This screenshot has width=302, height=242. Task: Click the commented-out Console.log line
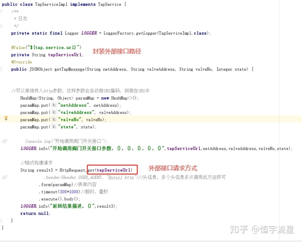pos(67,141)
